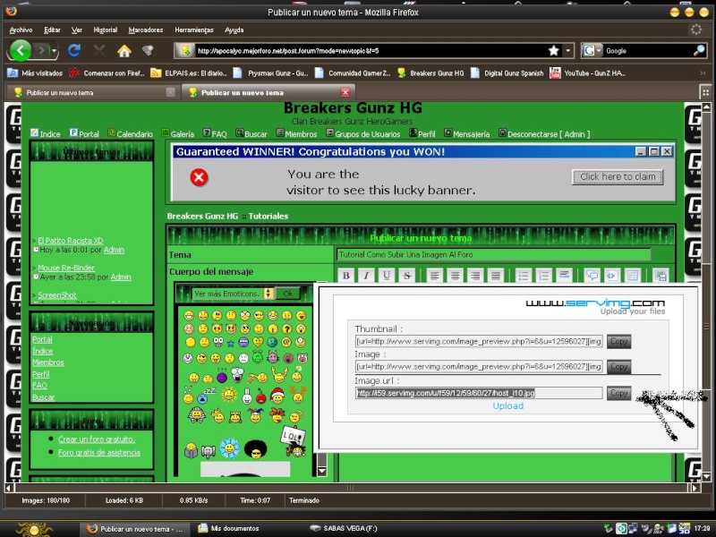Bookmark this page with the star icon
The width and height of the screenshot is (716, 537).
point(554,51)
